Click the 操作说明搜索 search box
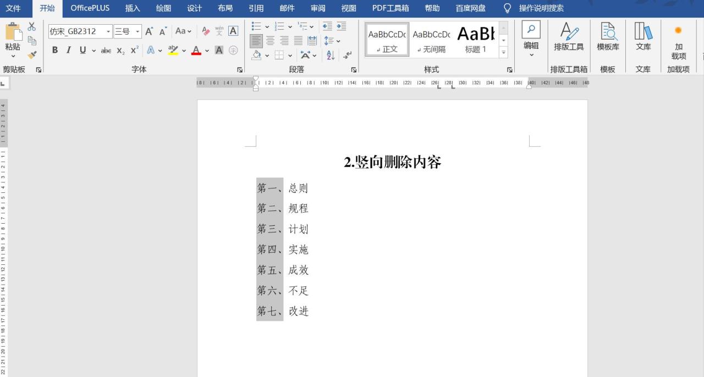The width and height of the screenshot is (704, 377). tap(541, 8)
